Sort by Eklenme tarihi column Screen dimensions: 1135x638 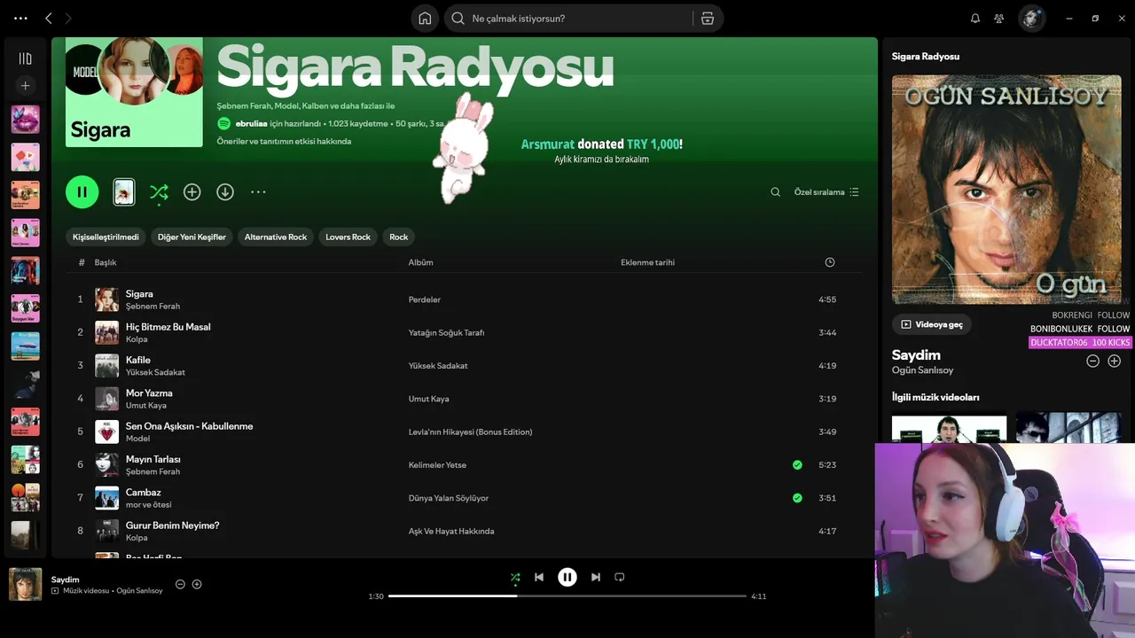pos(647,262)
